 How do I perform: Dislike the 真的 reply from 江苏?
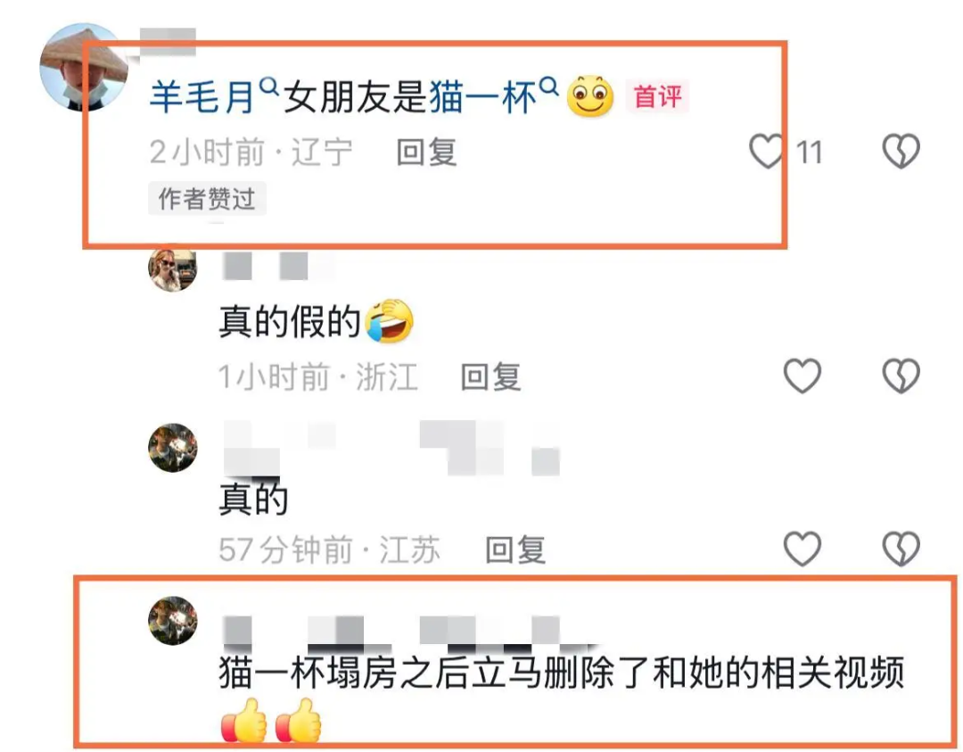point(901,549)
